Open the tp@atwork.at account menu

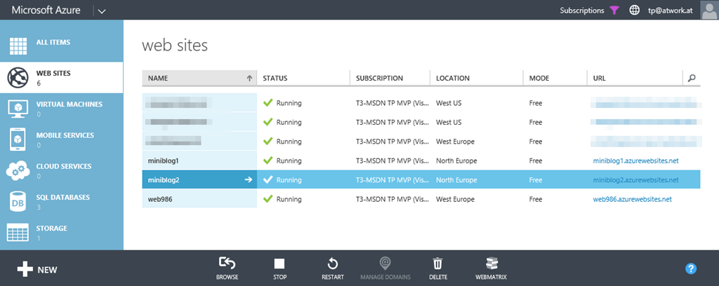point(672,11)
